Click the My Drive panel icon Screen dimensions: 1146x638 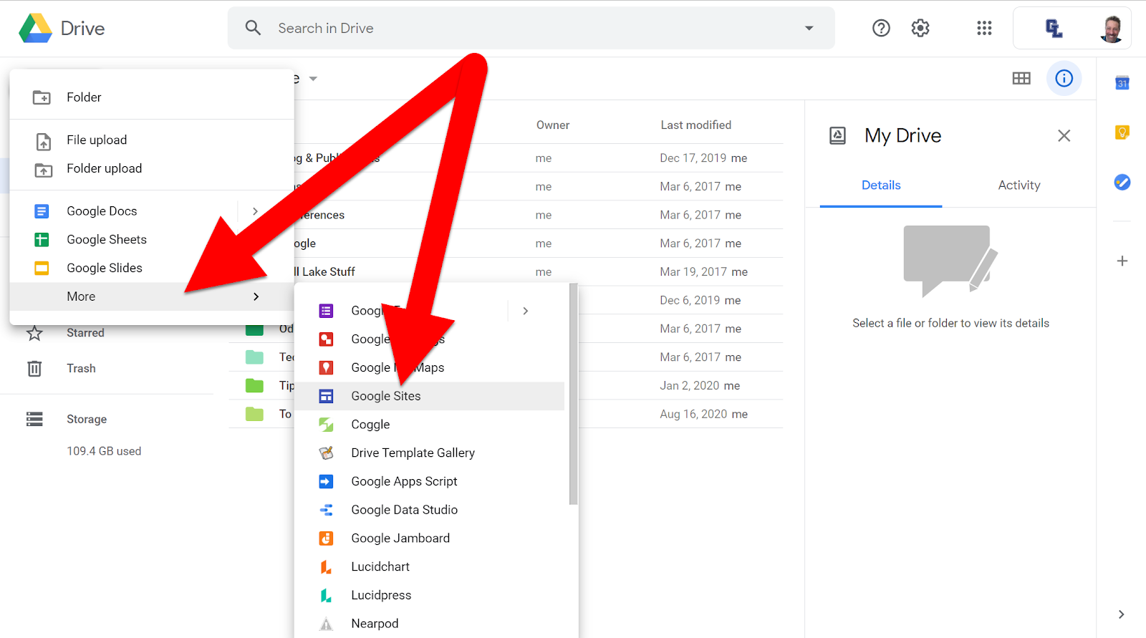[x=837, y=135]
